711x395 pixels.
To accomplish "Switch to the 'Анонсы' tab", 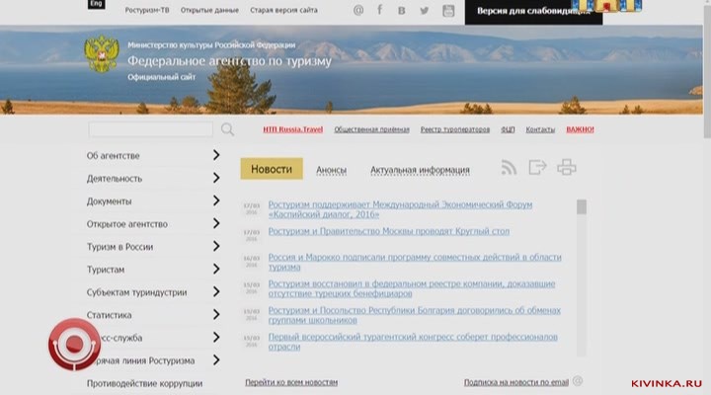I will pyautogui.click(x=331, y=170).
